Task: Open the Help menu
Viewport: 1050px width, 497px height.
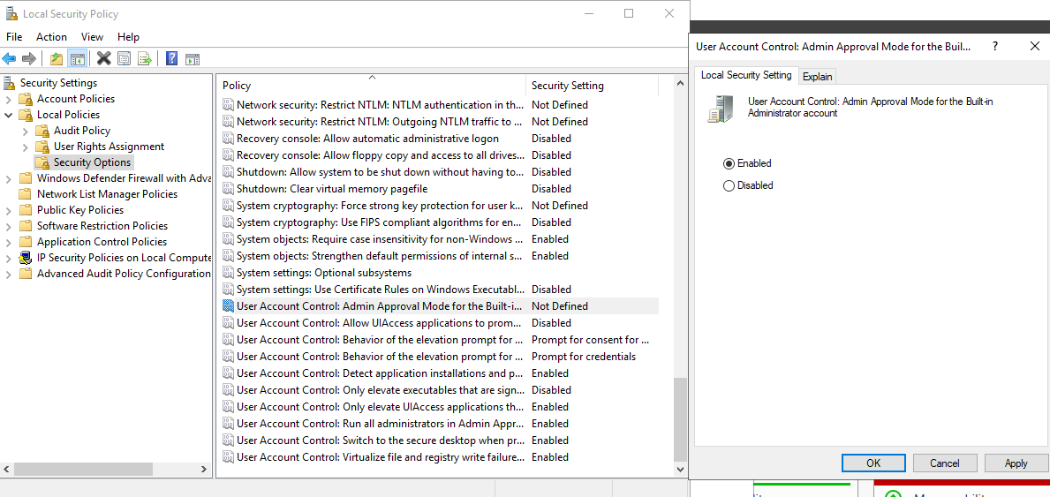Action: pyautogui.click(x=128, y=37)
